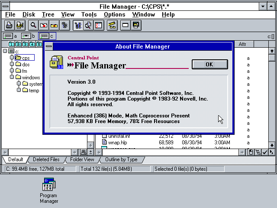Collapse the c: root tree node box
Image resolution: width=277 pixels, height=208 pixels.
point(5,51)
